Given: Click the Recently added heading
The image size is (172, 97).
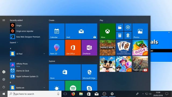Looking at the screenshot, I should coord(16,20).
